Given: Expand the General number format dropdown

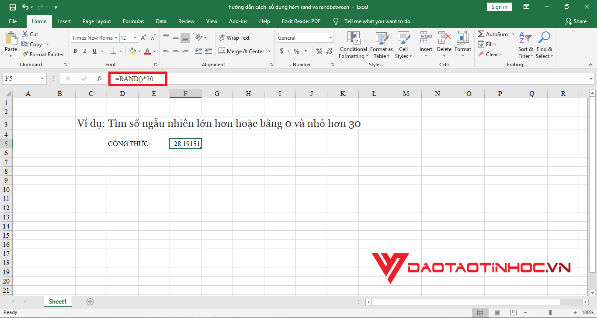Looking at the screenshot, I should (x=330, y=38).
